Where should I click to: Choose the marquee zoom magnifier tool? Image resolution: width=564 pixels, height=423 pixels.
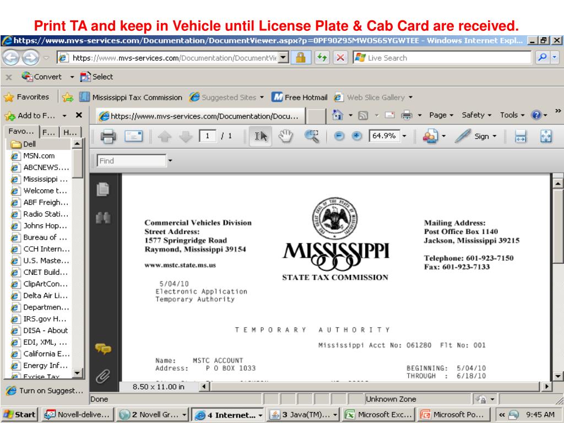point(312,136)
